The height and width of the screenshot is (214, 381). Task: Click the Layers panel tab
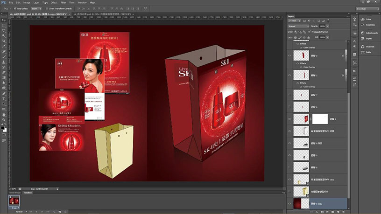click(x=291, y=15)
